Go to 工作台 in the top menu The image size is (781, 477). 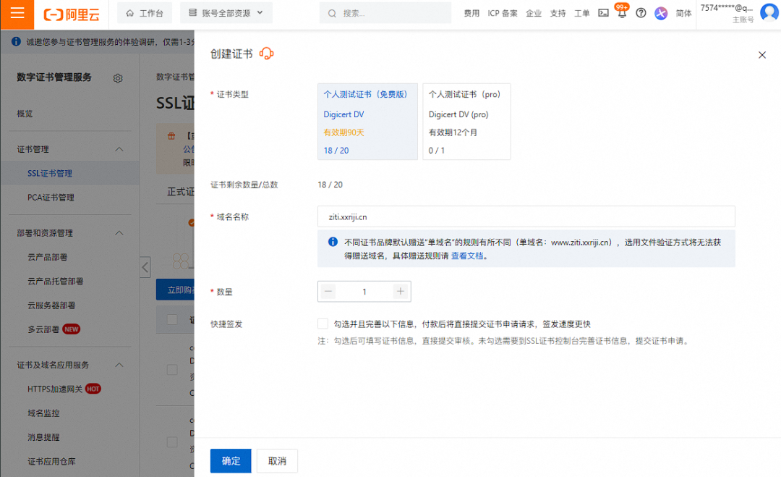click(144, 13)
